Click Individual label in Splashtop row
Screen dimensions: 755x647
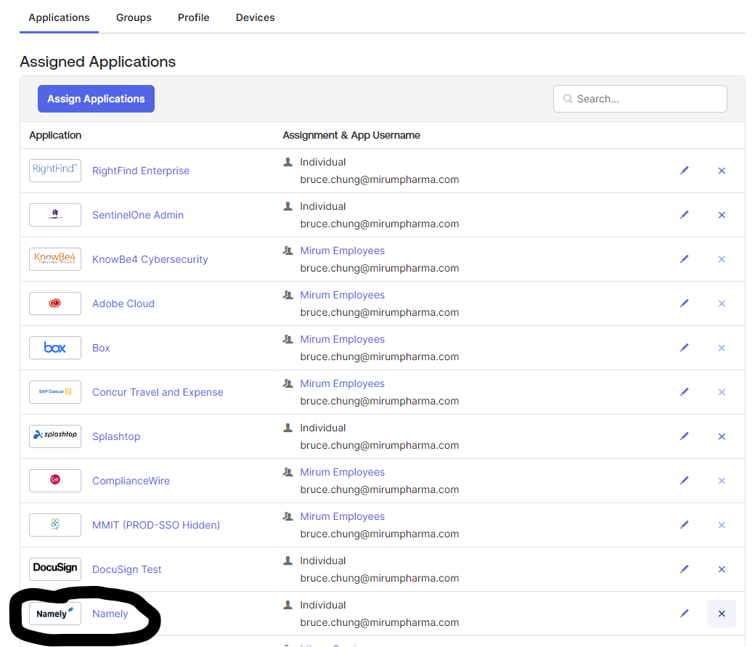(322, 428)
